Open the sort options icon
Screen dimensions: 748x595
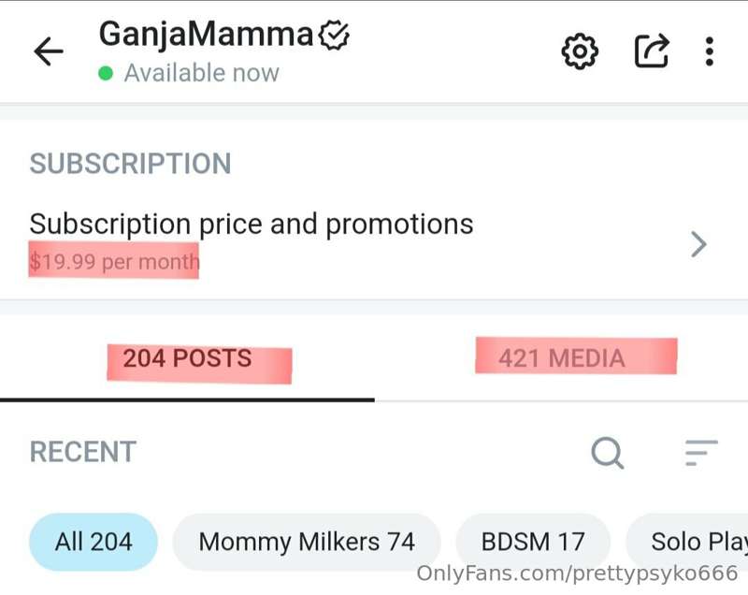[x=700, y=453]
